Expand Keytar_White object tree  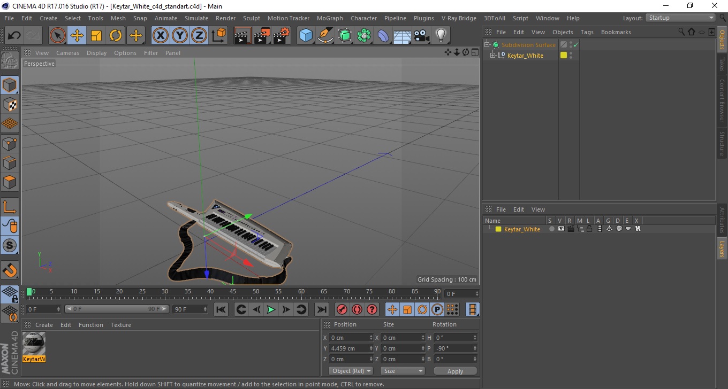pyautogui.click(x=493, y=56)
